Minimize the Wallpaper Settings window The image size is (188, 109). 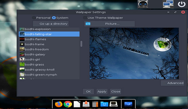click(168, 12)
